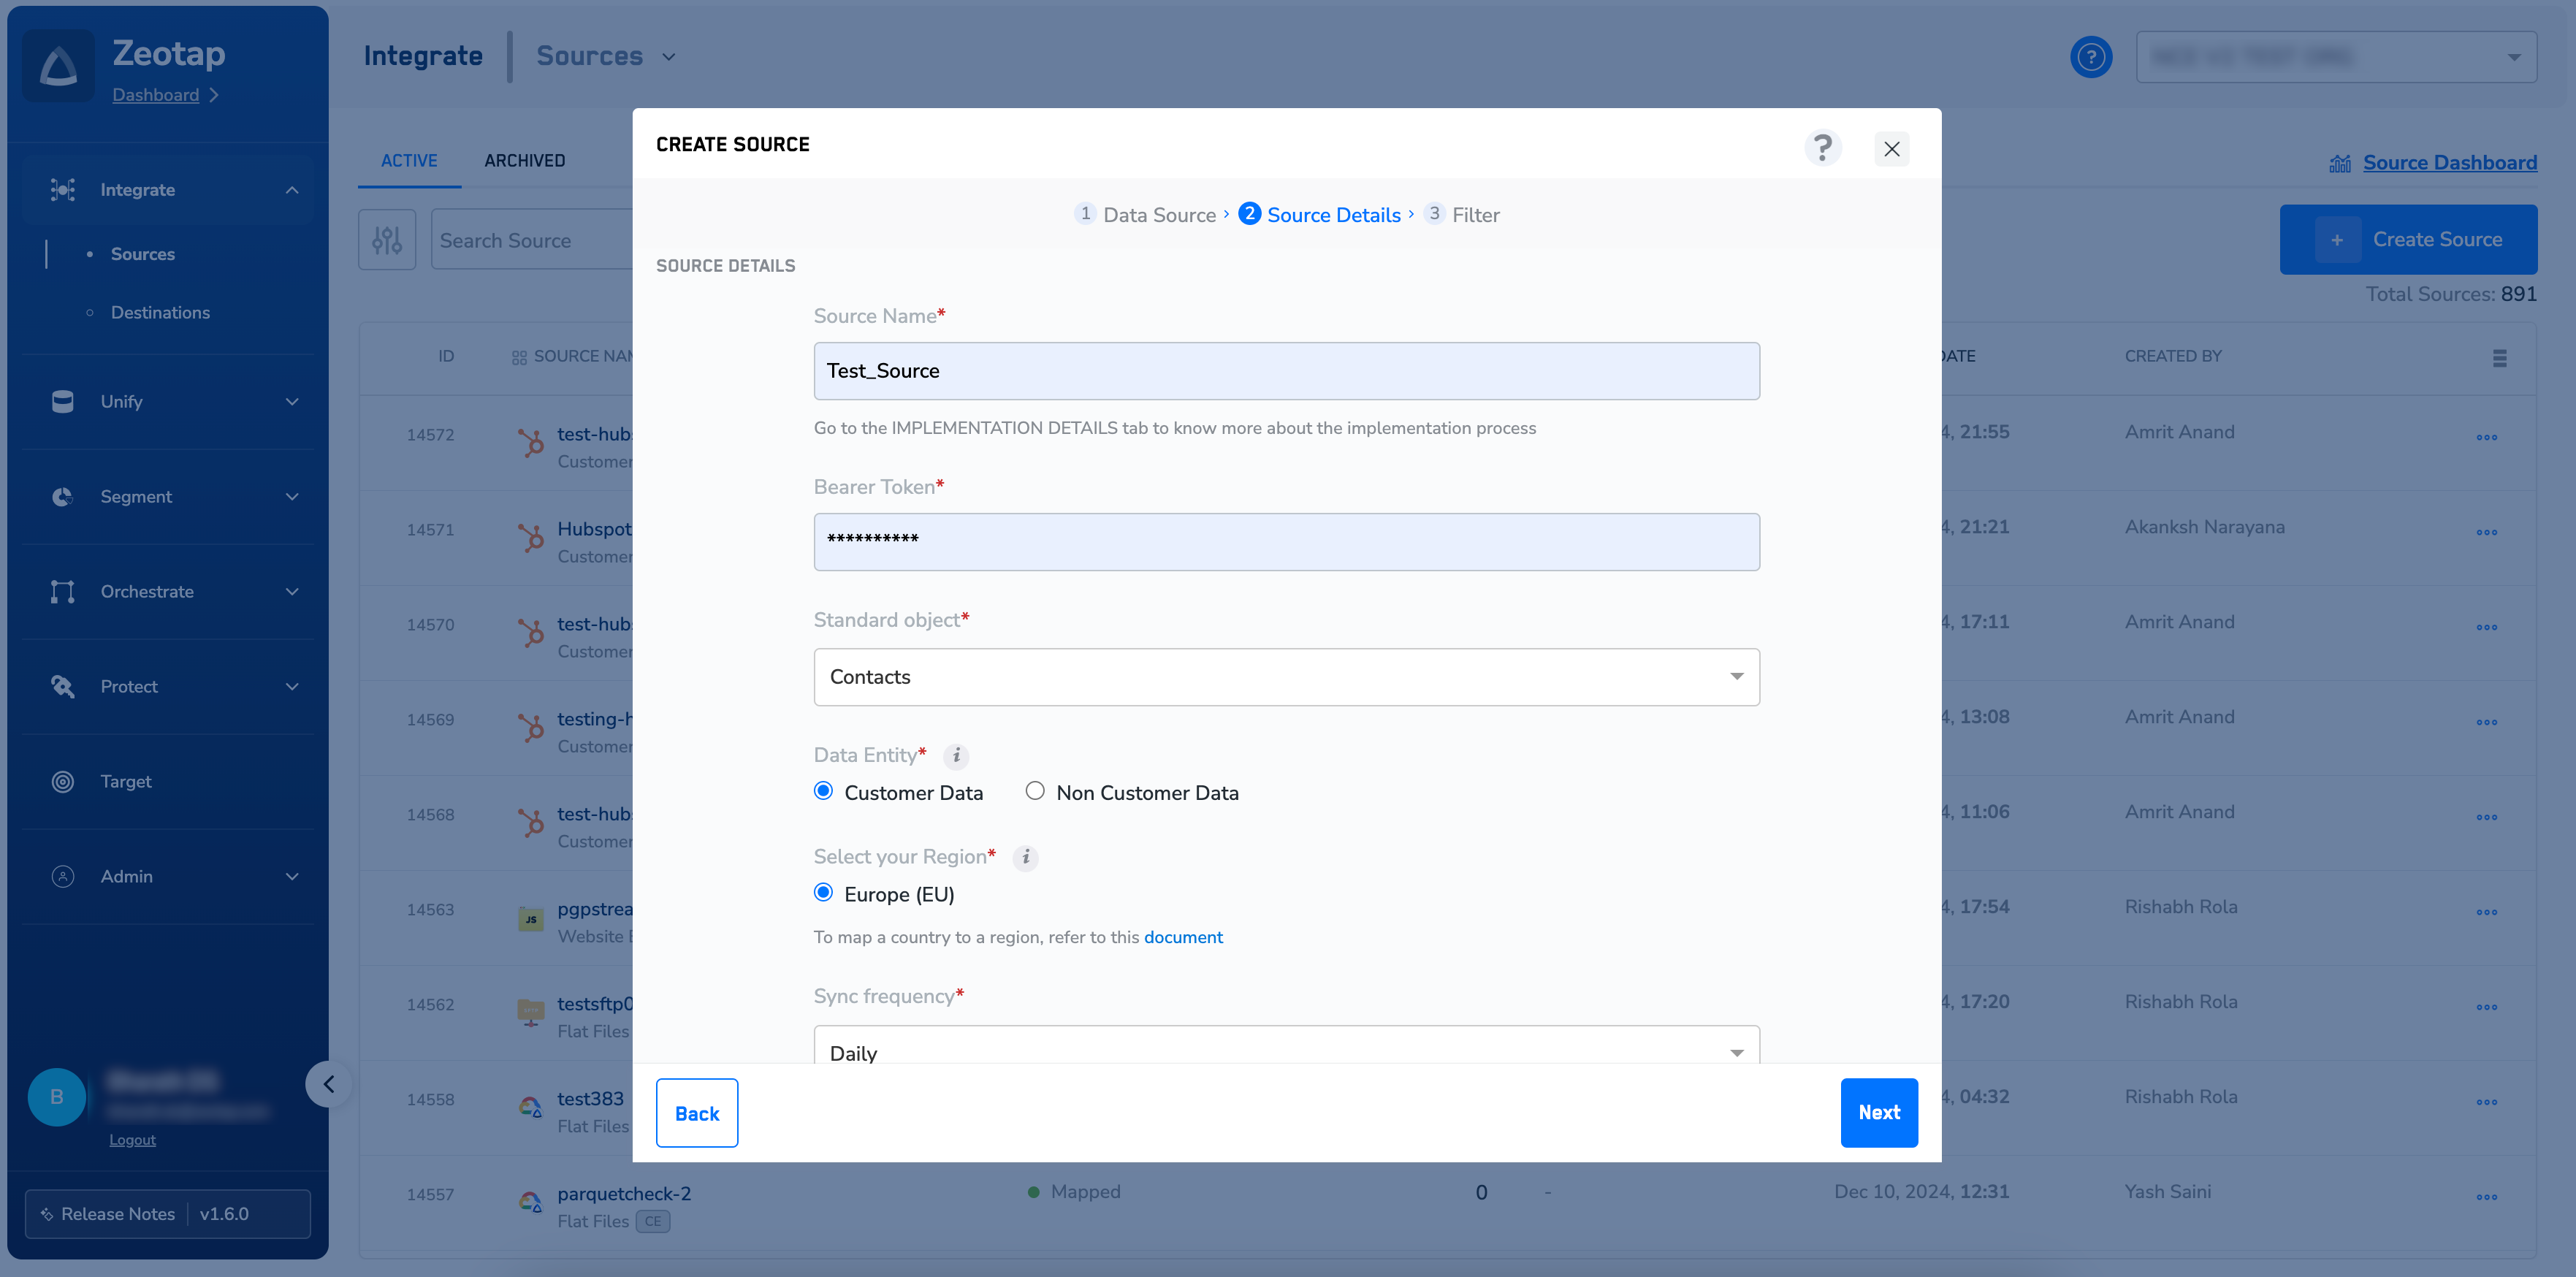2576x1277 pixels.
Task: Click the Source Name input field
Action: 1286,371
